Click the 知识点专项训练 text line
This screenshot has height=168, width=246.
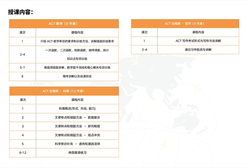tap(77, 59)
